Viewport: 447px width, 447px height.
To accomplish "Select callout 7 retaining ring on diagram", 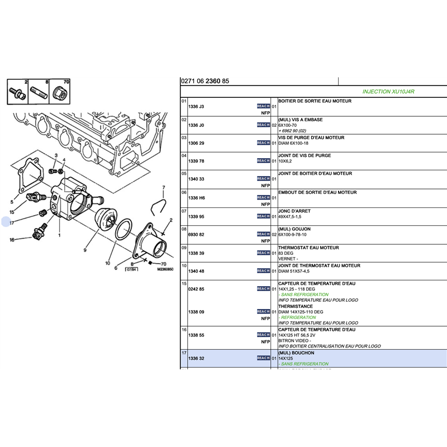I will (x=164, y=188).
